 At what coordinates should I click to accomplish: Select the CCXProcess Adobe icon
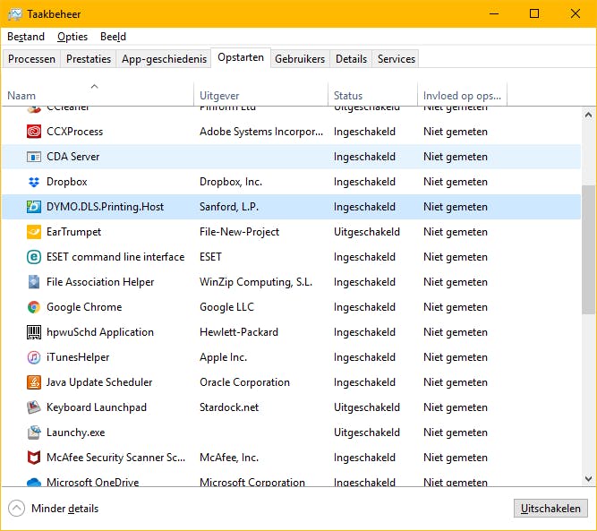coord(34,132)
